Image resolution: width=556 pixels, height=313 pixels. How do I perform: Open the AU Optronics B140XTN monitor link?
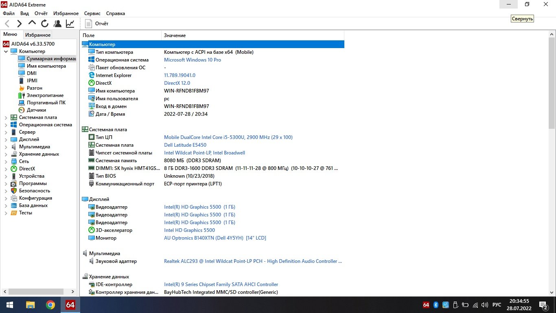[215, 238]
